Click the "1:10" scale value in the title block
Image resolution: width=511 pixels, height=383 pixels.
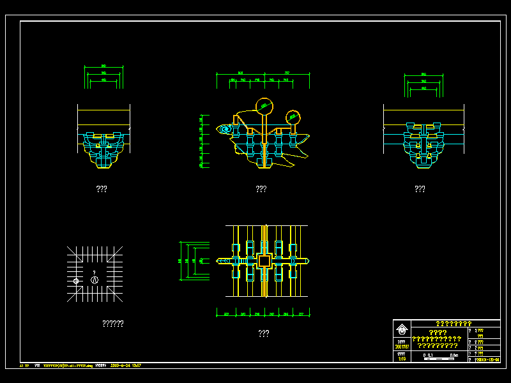click(402, 359)
